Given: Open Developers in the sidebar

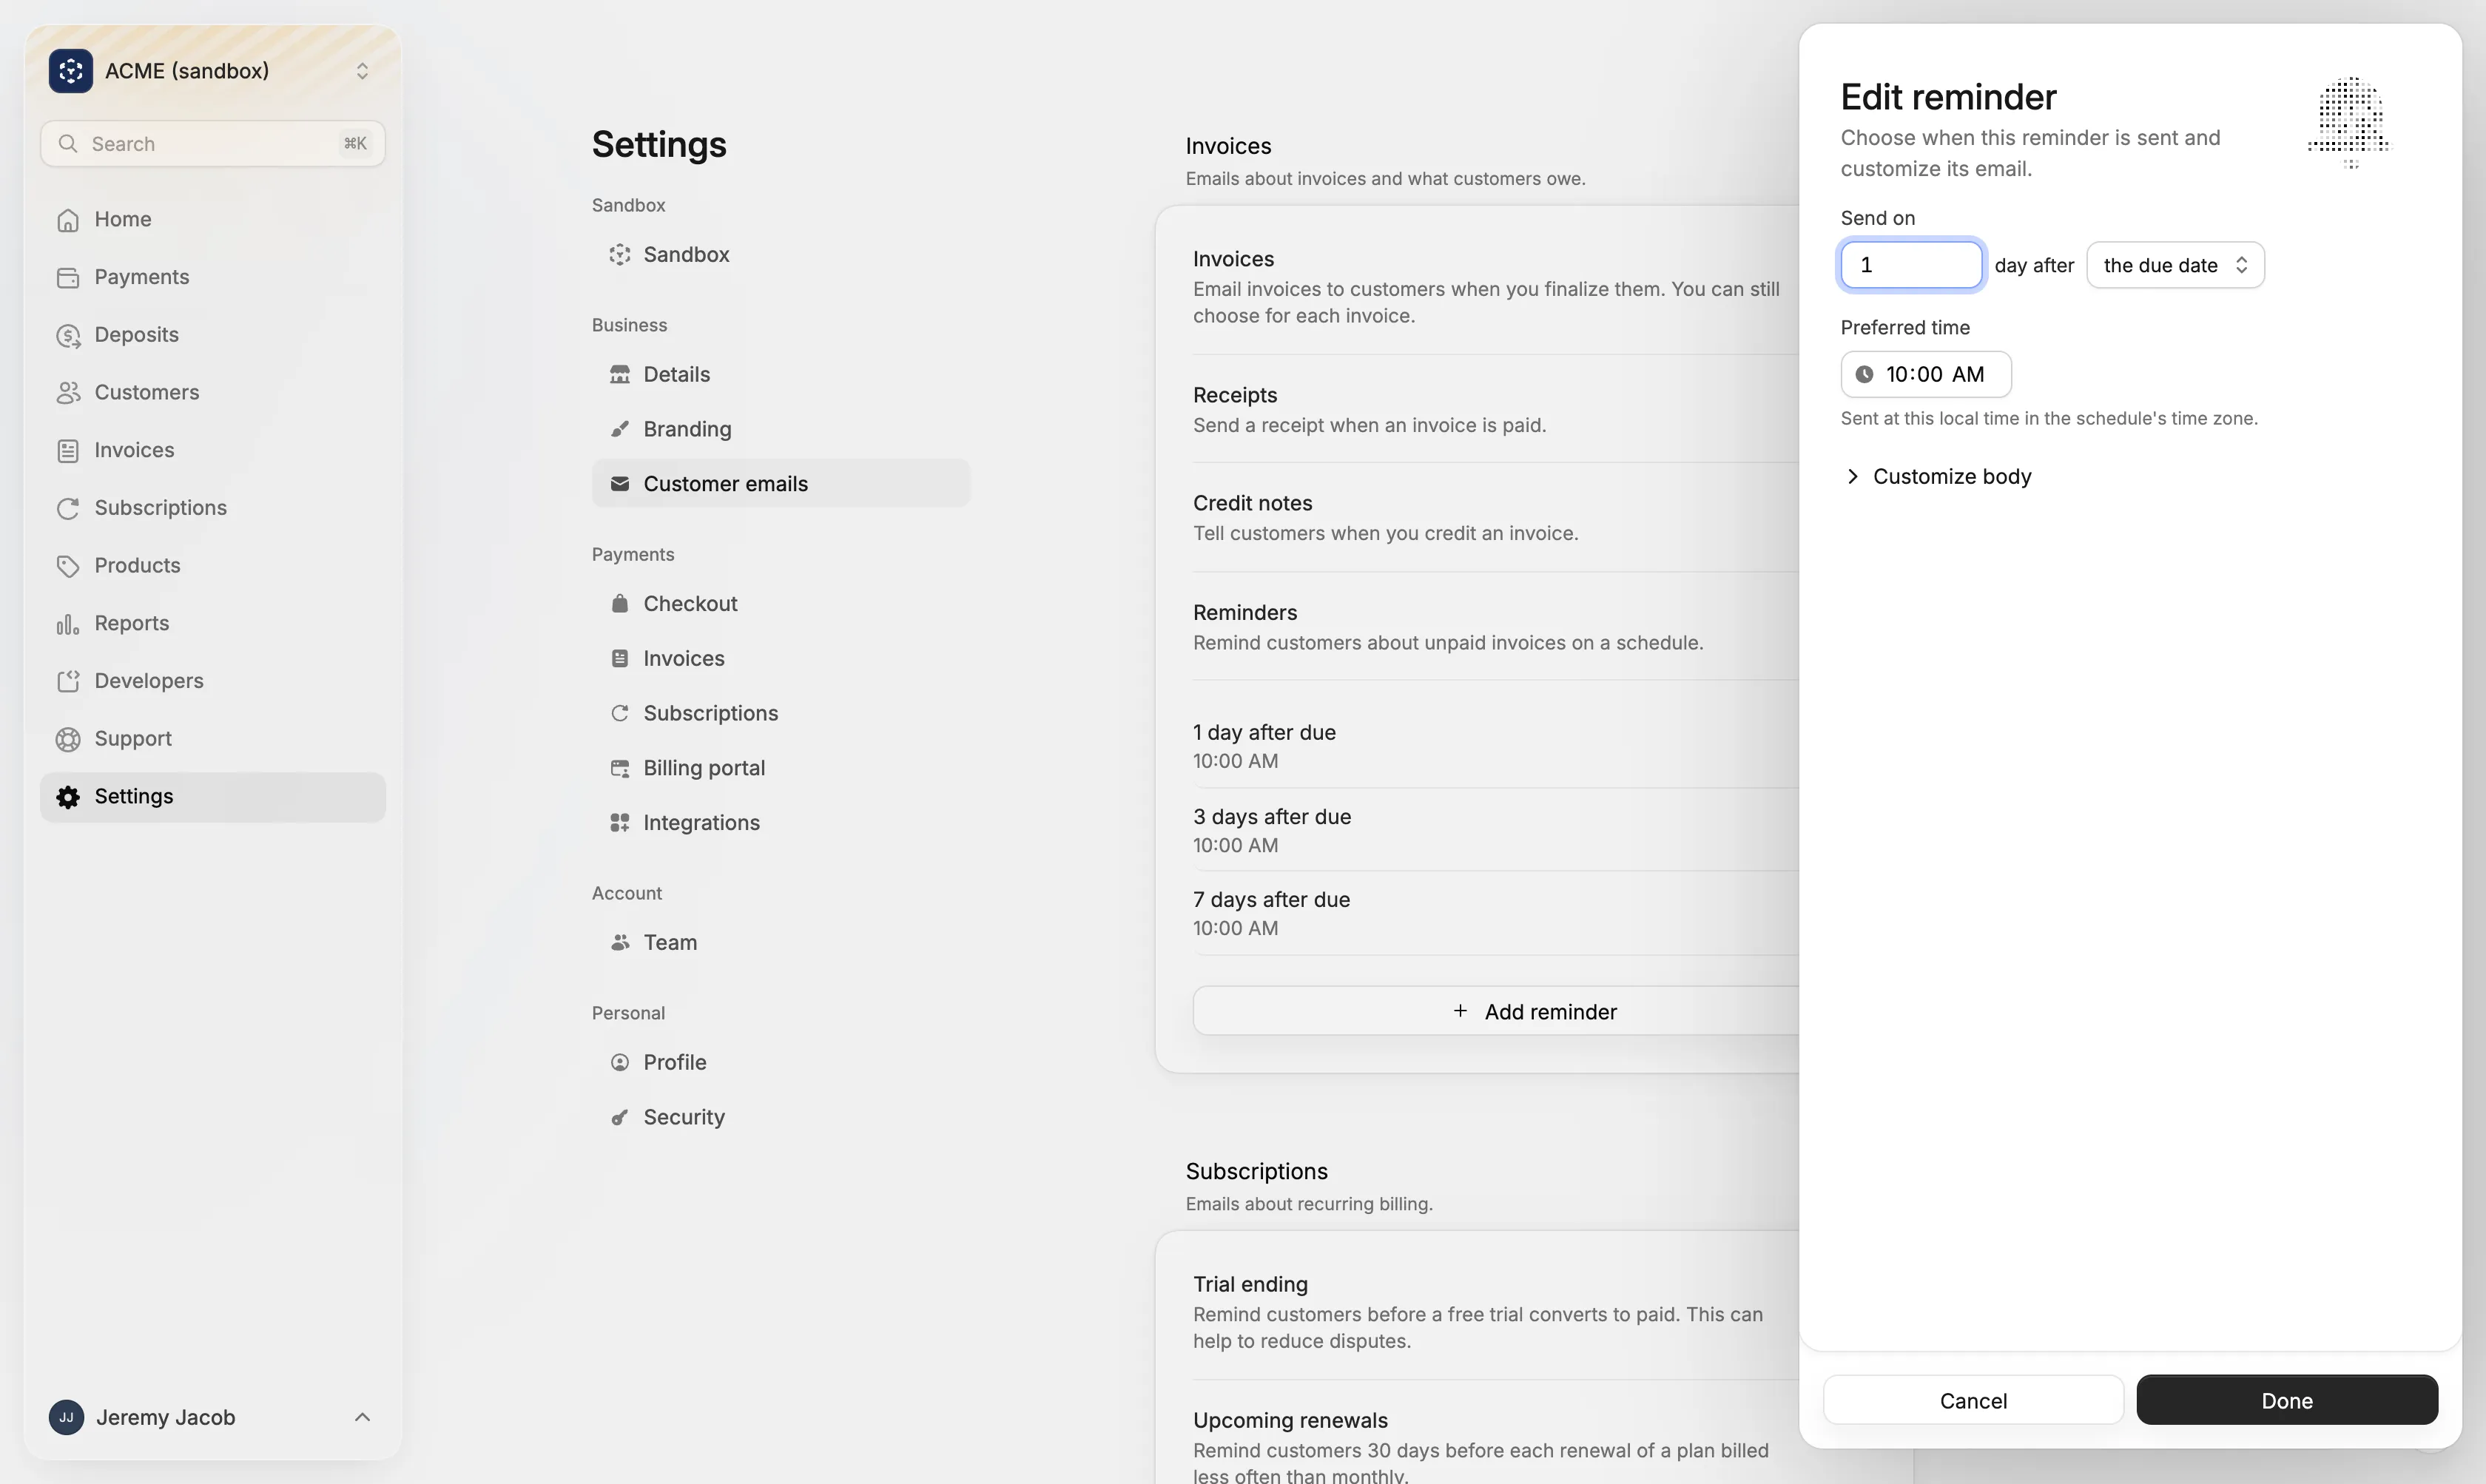Looking at the screenshot, I should click(212, 681).
